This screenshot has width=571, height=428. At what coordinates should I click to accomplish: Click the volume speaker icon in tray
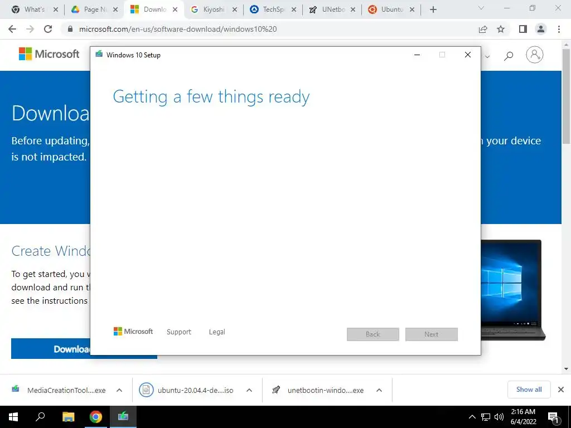pyautogui.click(x=499, y=417)
